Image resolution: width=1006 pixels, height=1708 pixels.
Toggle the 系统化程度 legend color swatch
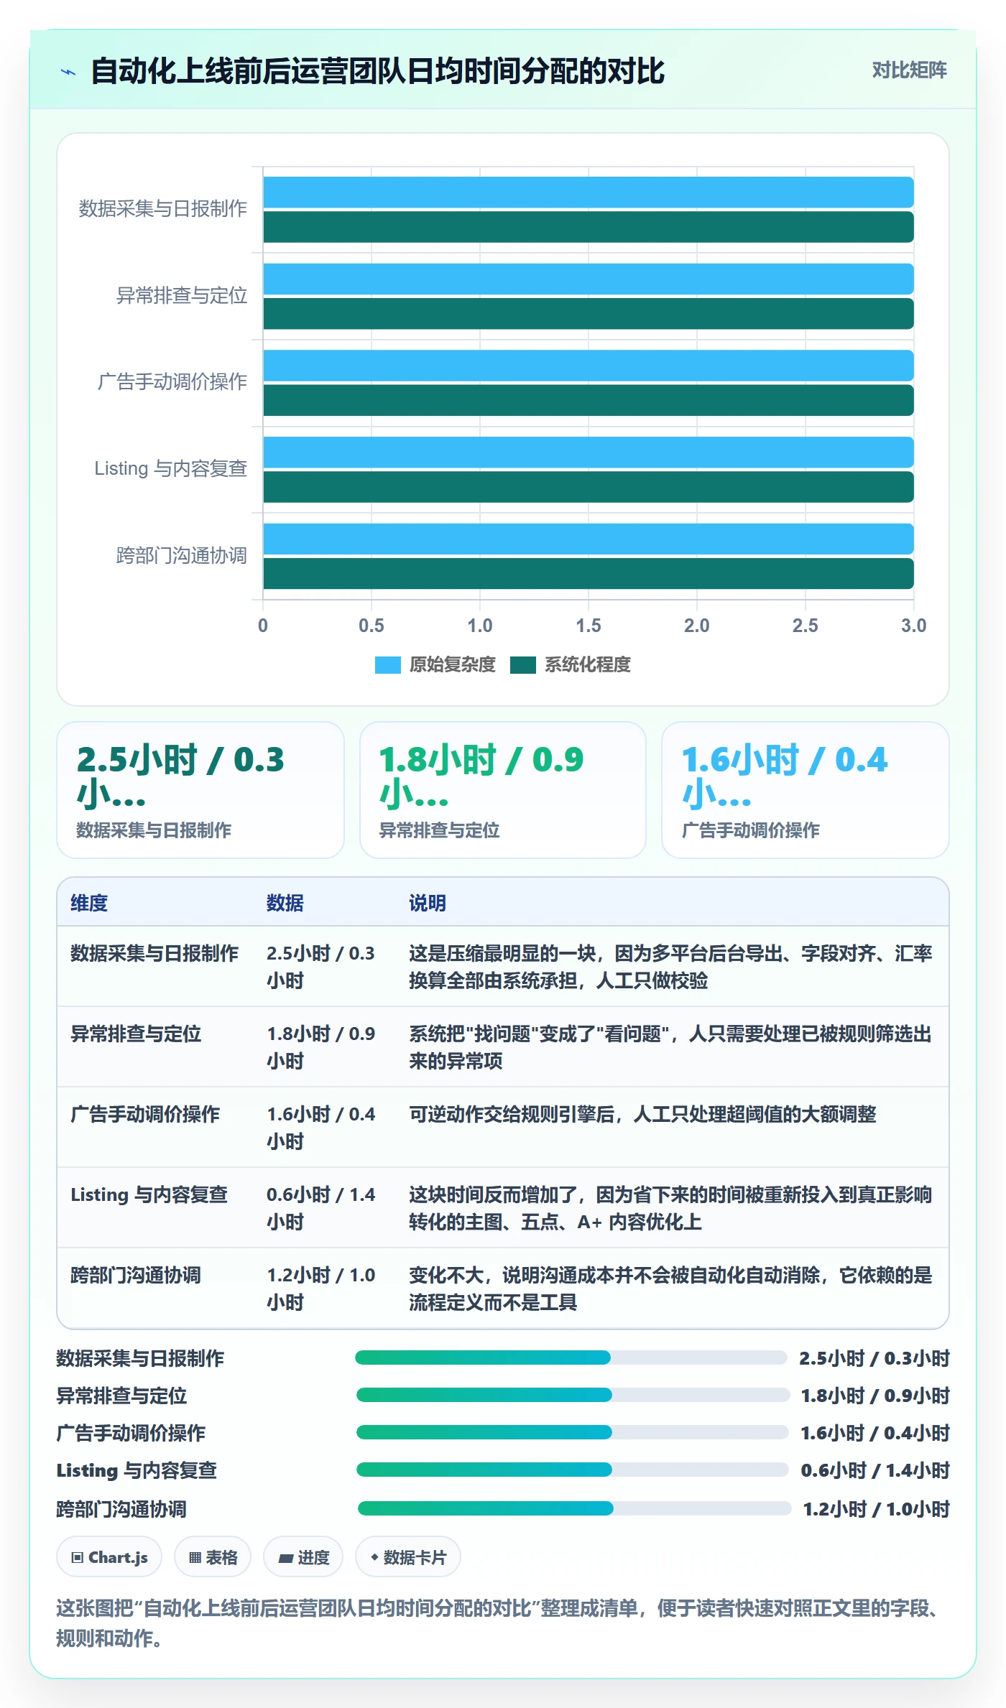[x=523, y=665]
